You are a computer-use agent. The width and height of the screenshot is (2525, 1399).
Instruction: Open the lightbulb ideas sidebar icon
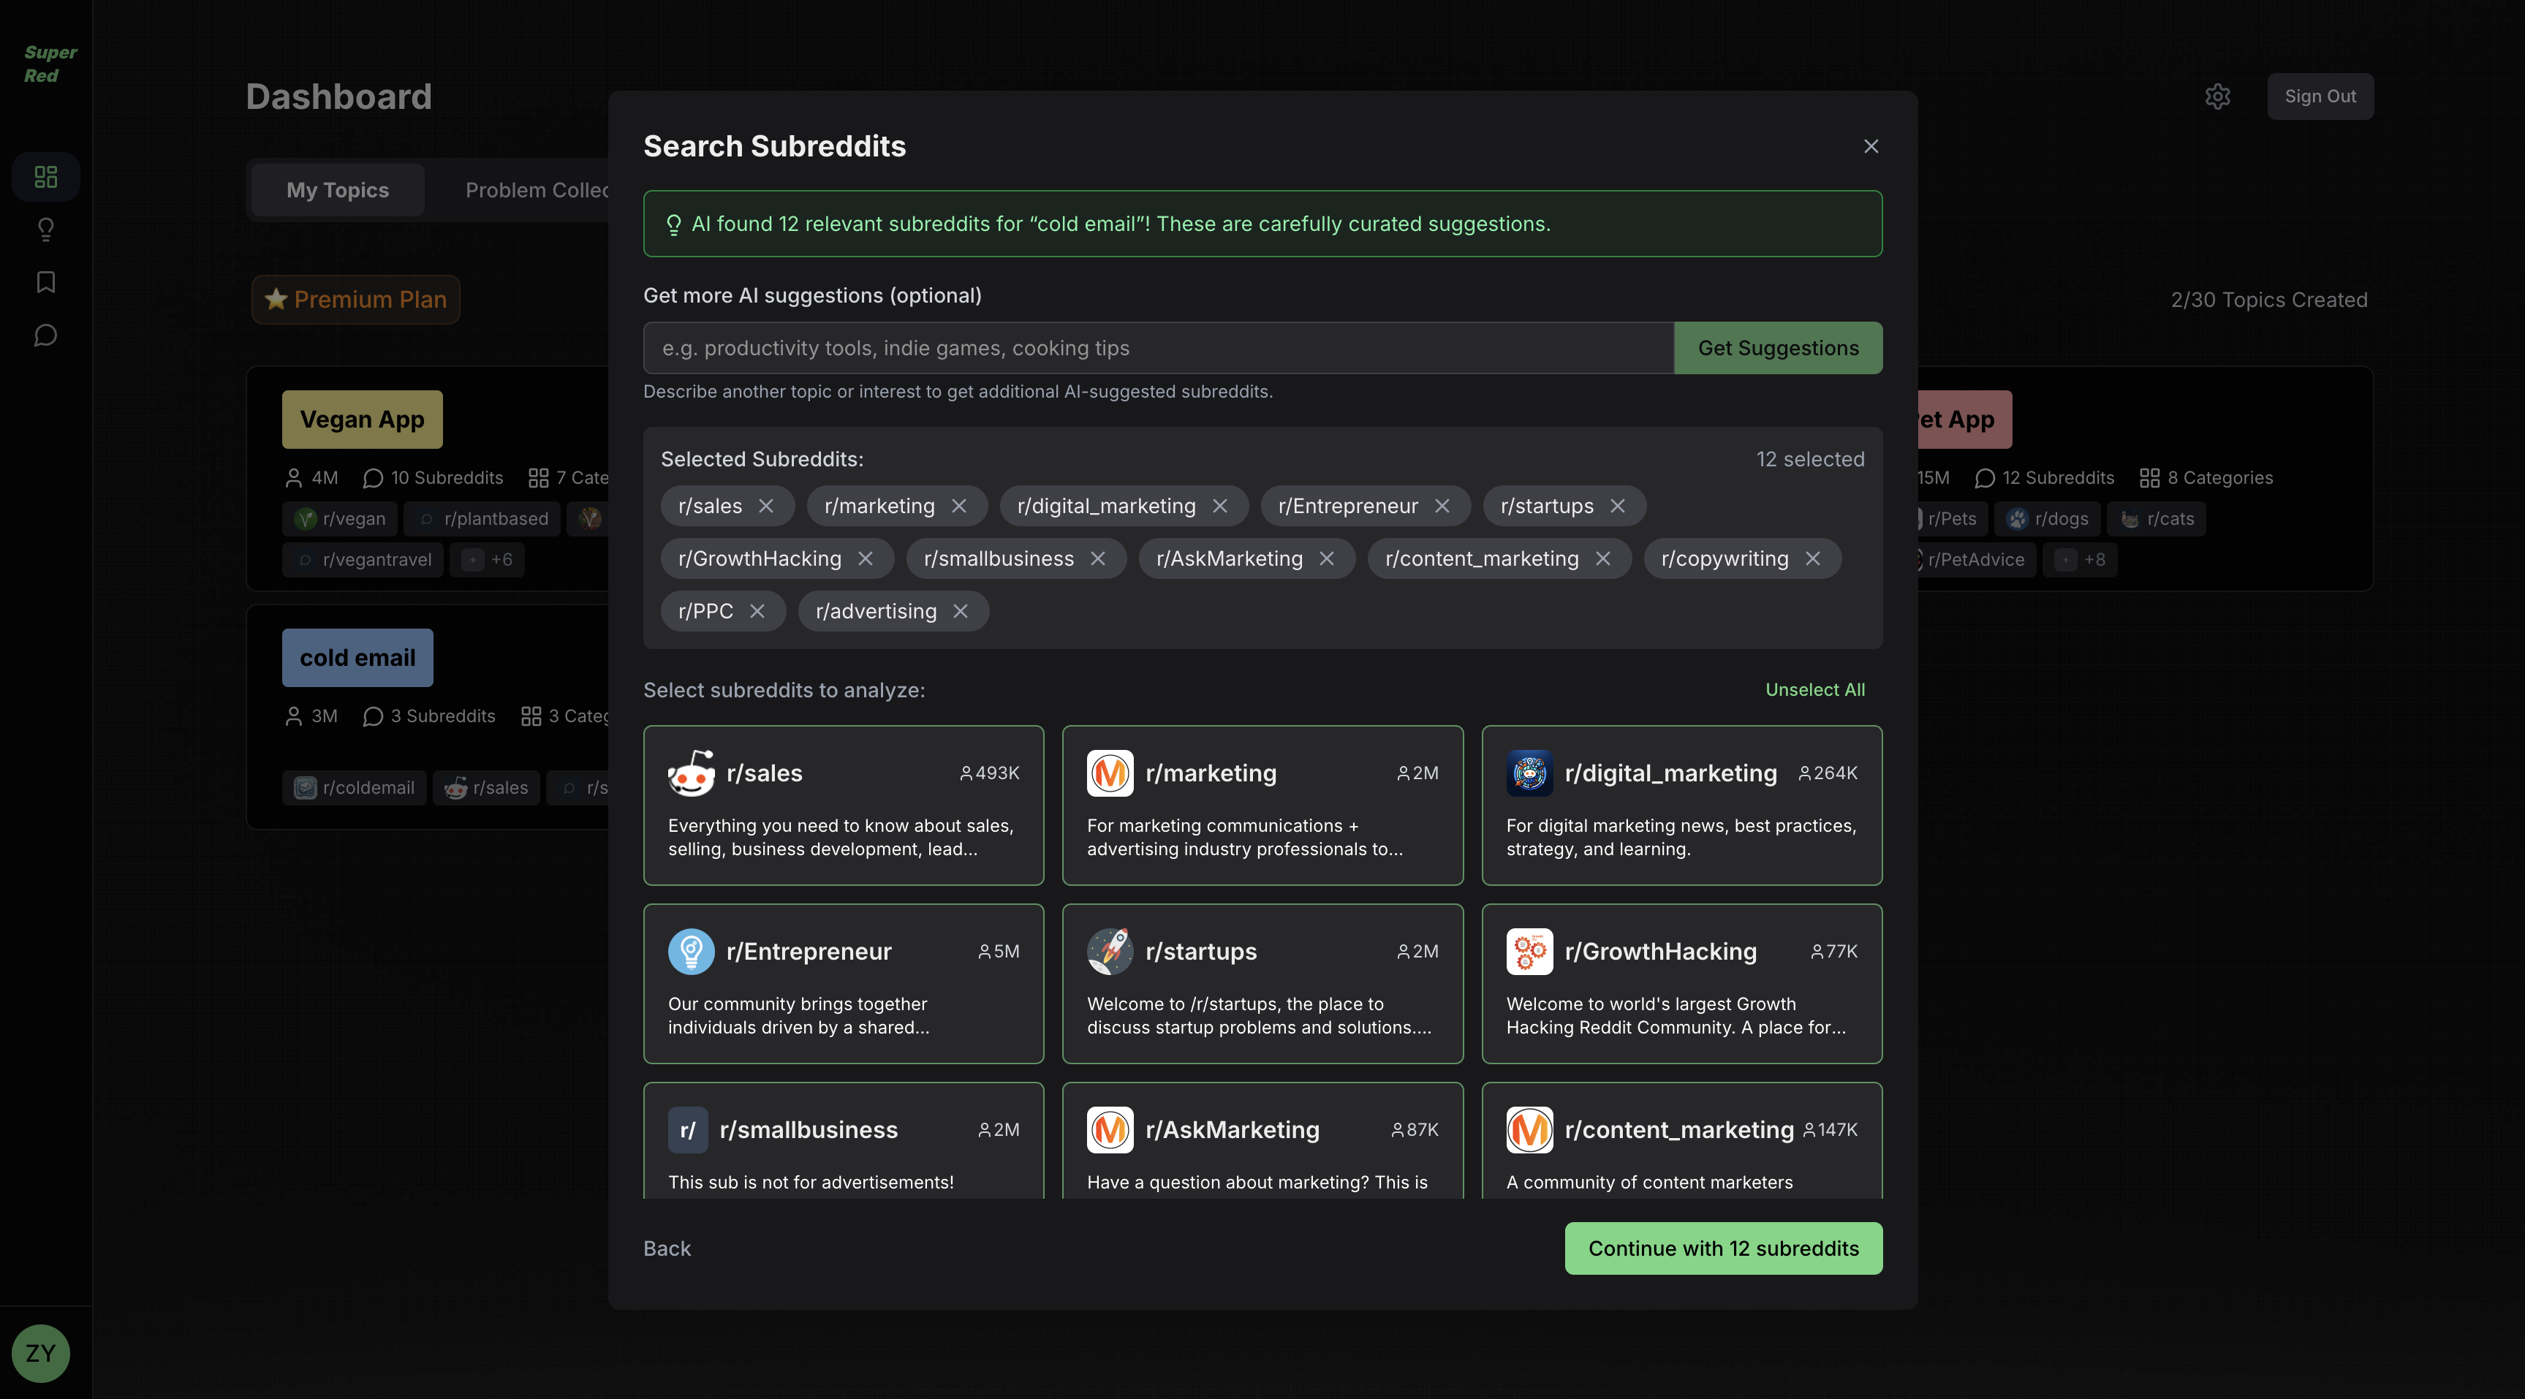coord(46,230)
